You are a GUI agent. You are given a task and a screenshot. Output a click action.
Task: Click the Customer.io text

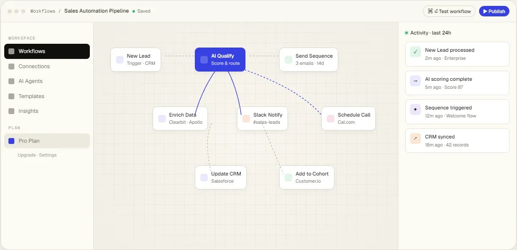308,181
